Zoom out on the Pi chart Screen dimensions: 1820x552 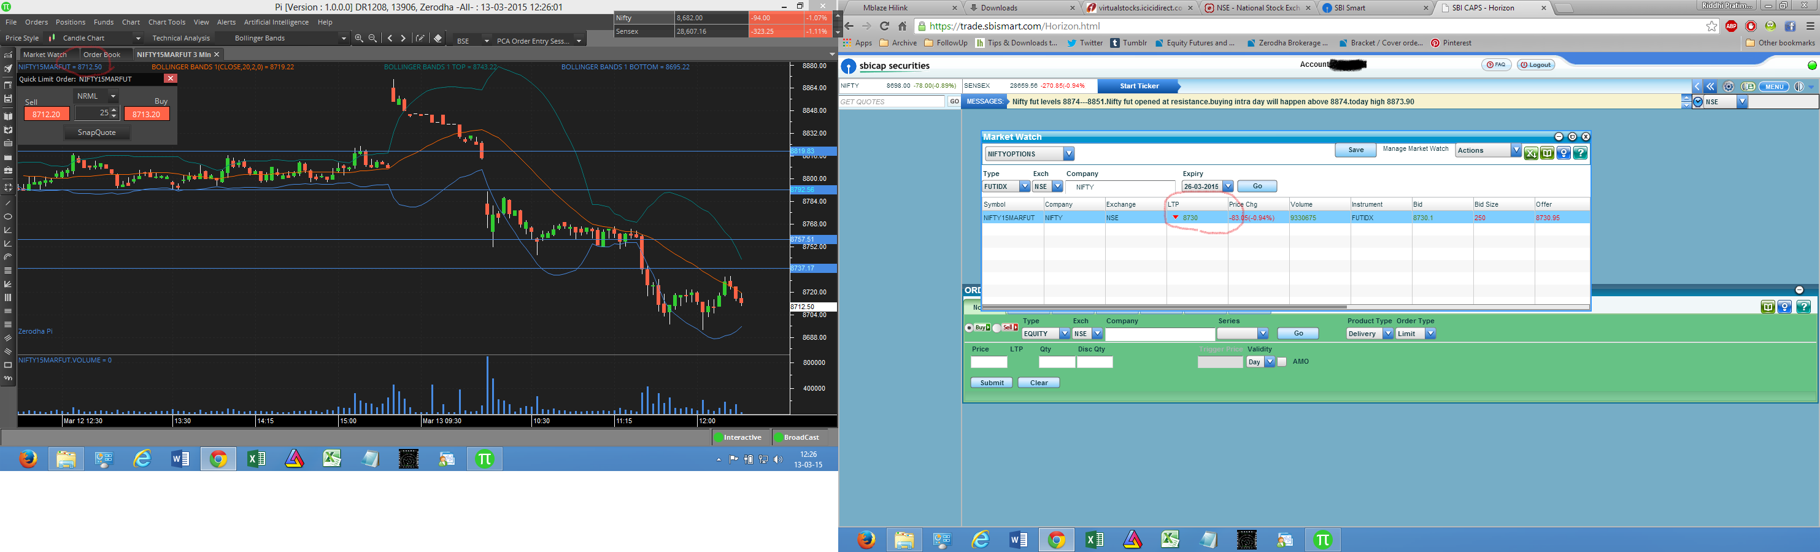[372, 39]
